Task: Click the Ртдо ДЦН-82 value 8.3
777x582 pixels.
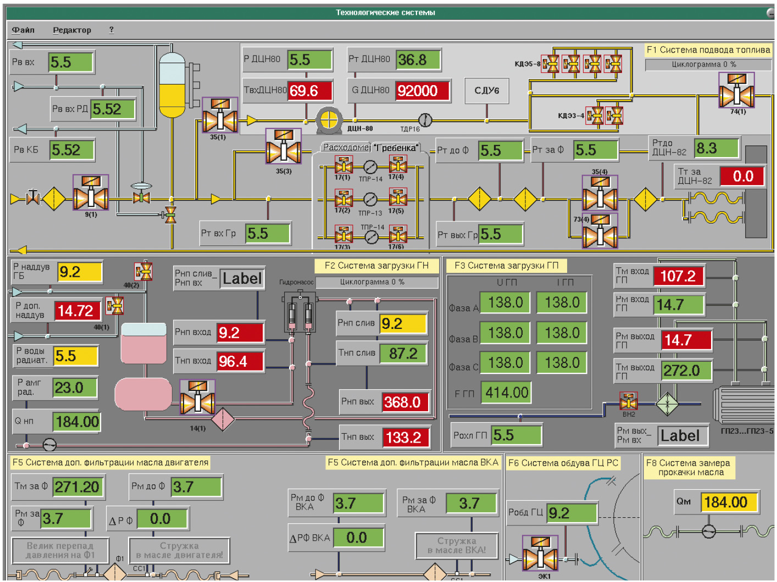Action: pos(716,148)
